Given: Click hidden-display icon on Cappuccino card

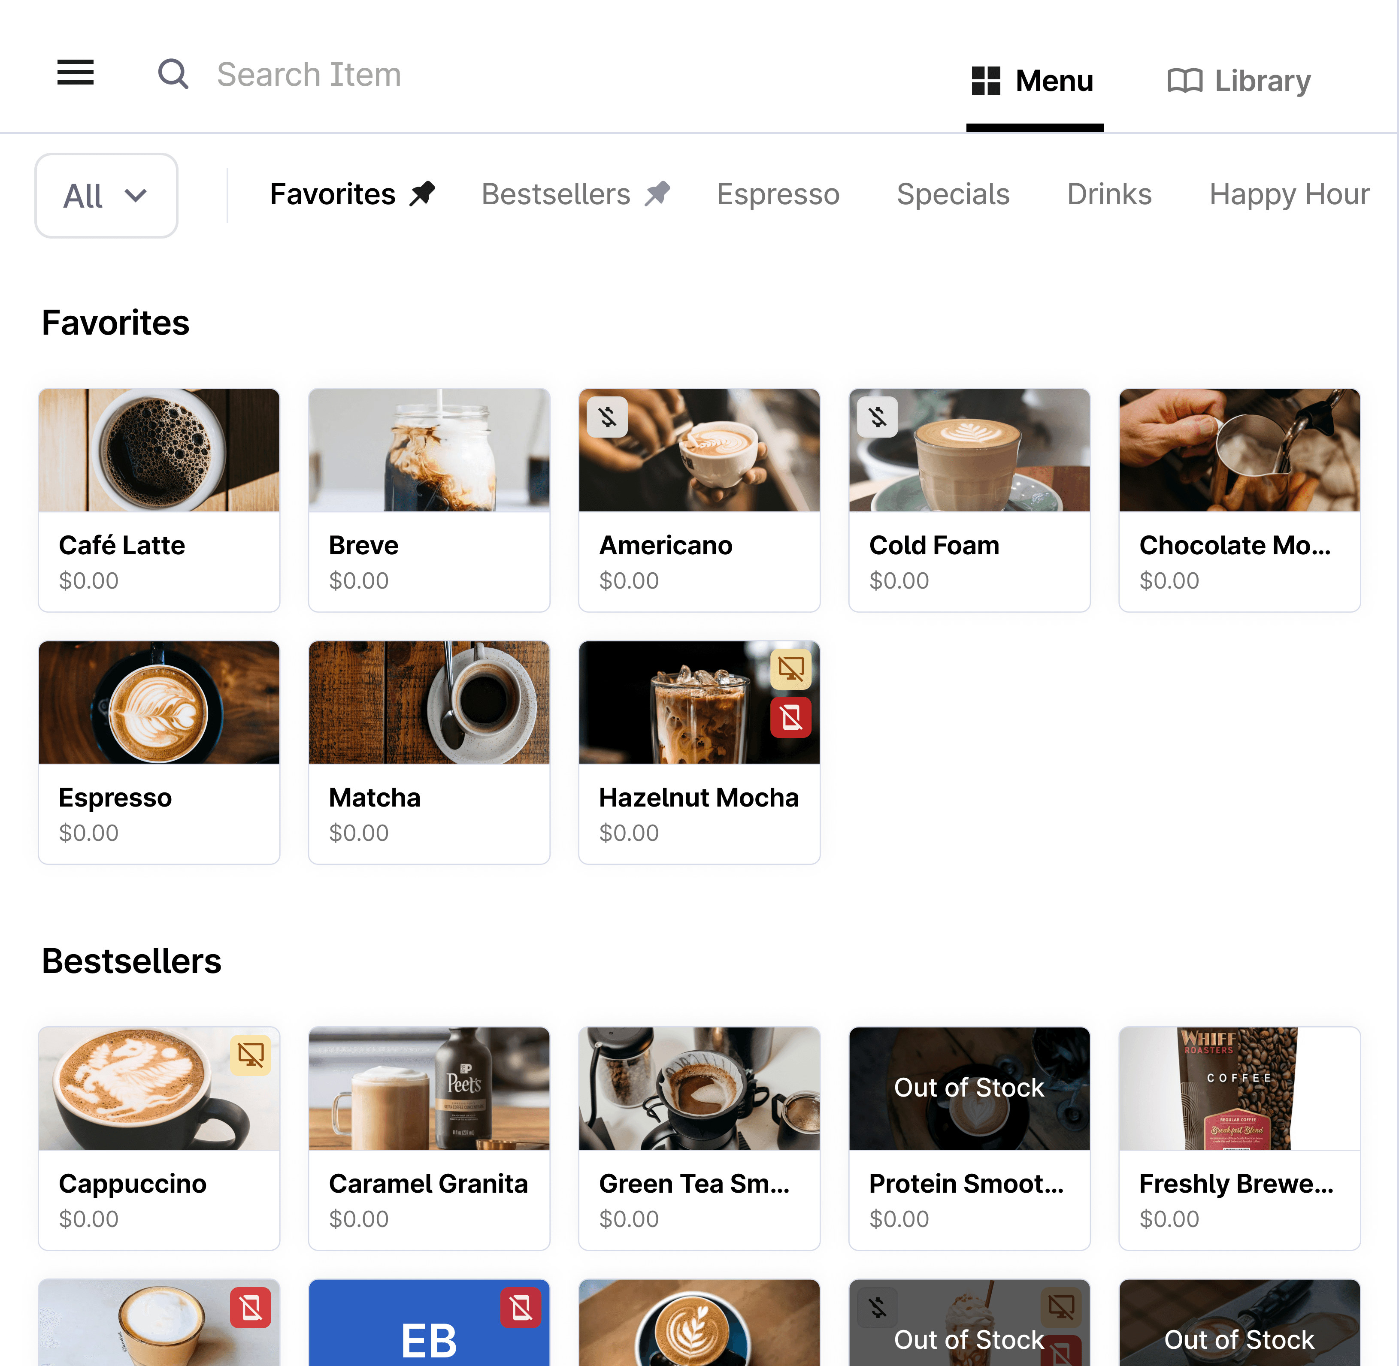Looking at the screenshot, I should tap(251, 1055).
